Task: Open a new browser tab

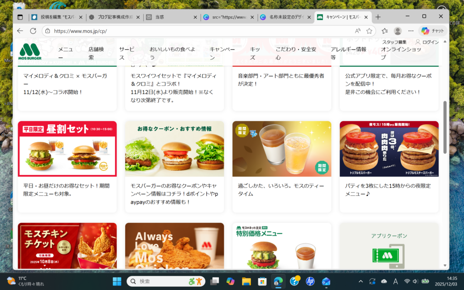Action: coord(378,17)
